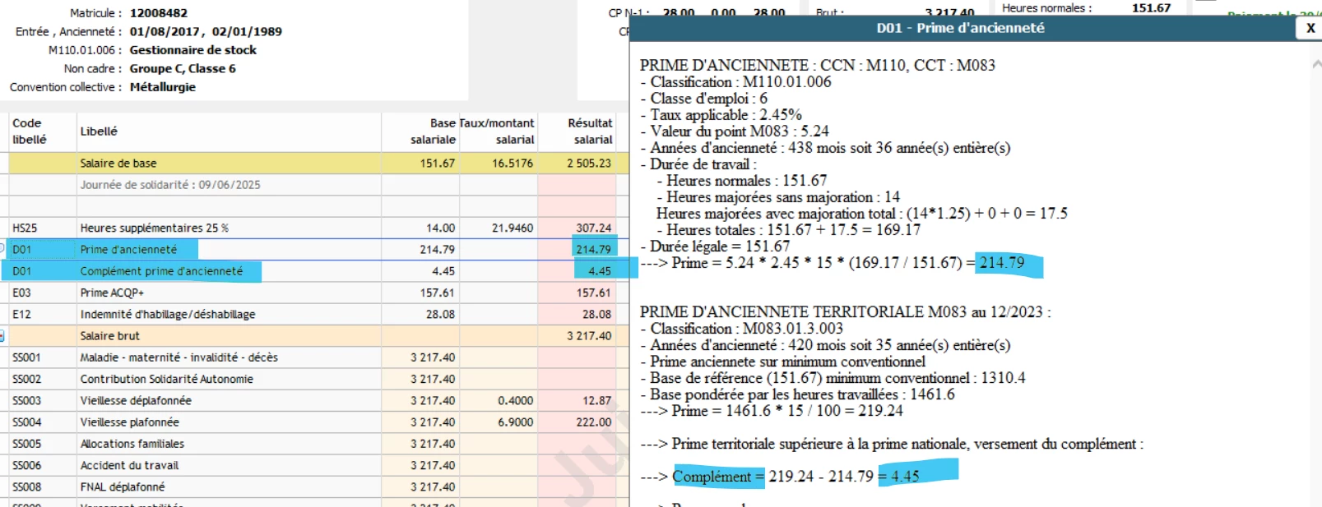Select the Vieillesse plafonnée row label

click(x=130, y=422)
